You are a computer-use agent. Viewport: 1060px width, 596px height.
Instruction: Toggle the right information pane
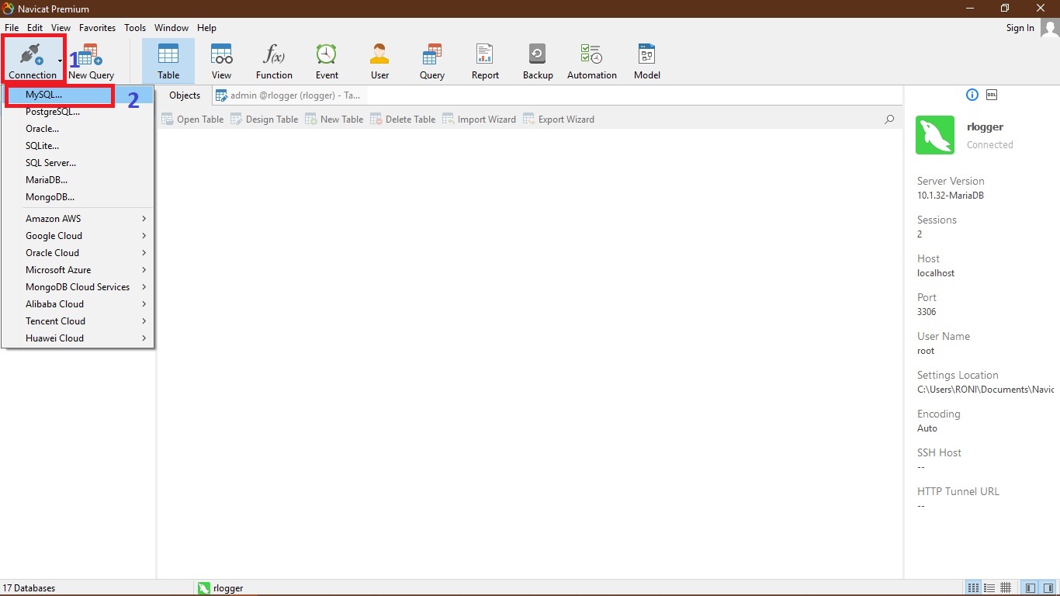click(x=1047, y=587)
